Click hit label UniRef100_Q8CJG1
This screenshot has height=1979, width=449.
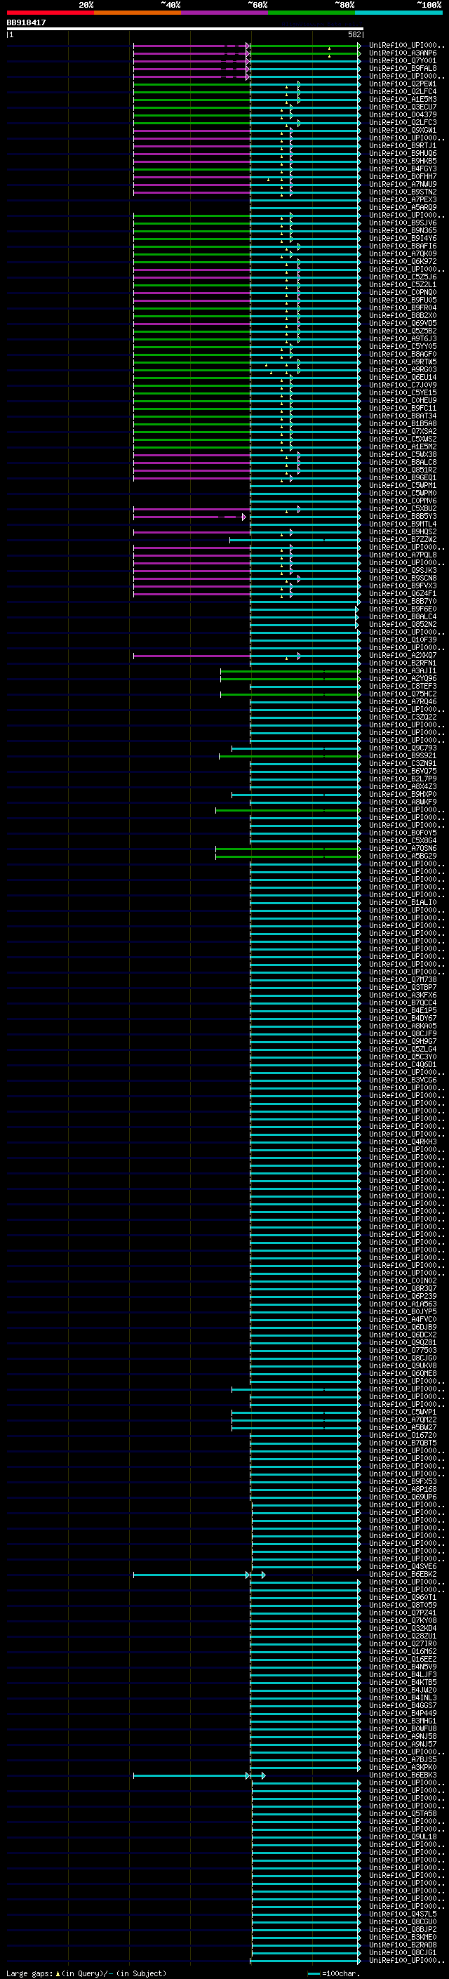[402, 1953]
